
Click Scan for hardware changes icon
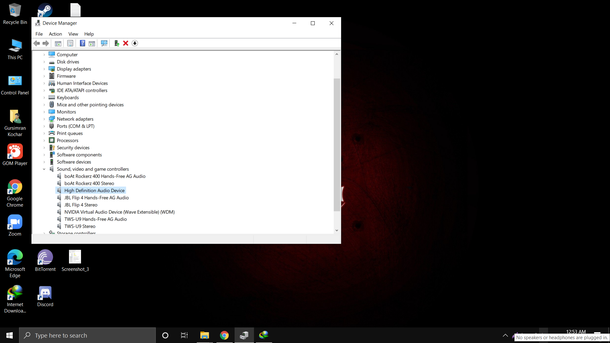[x=104, y=43]
